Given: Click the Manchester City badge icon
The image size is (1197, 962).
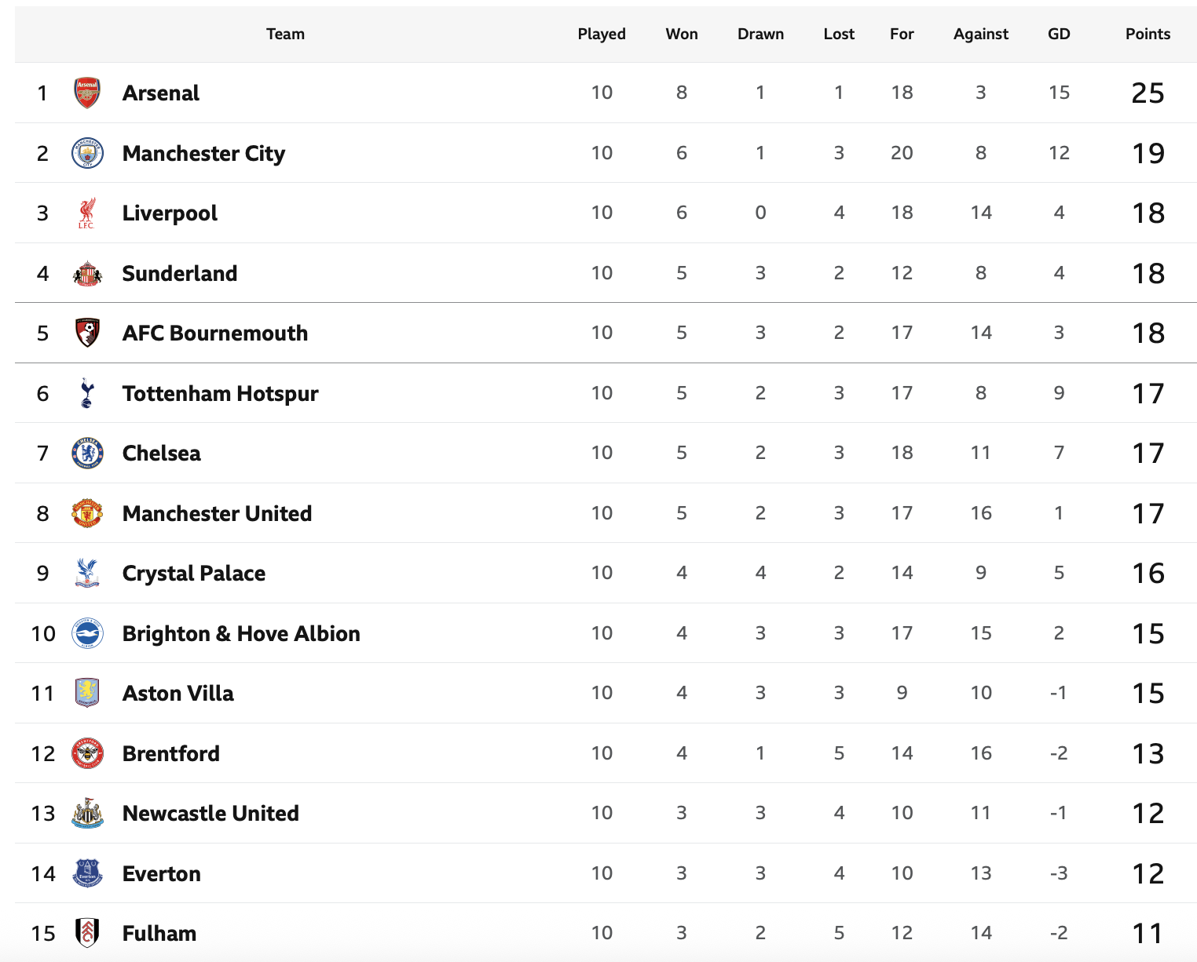Looking at the screenshot, I should pyautogui.click(x=87, y=153).
